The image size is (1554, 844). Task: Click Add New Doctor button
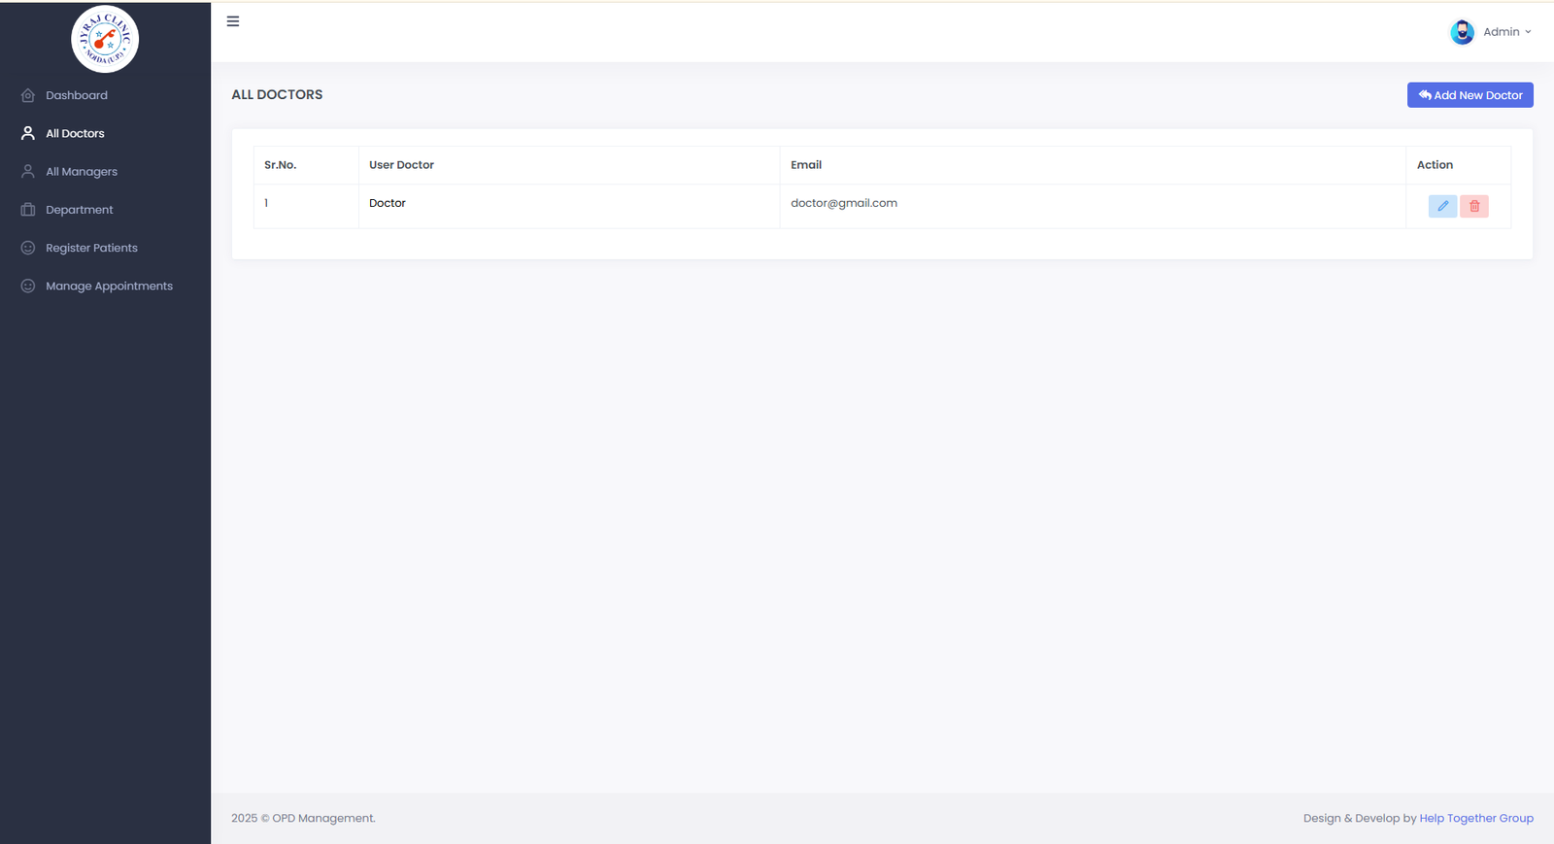[1470, 95]
